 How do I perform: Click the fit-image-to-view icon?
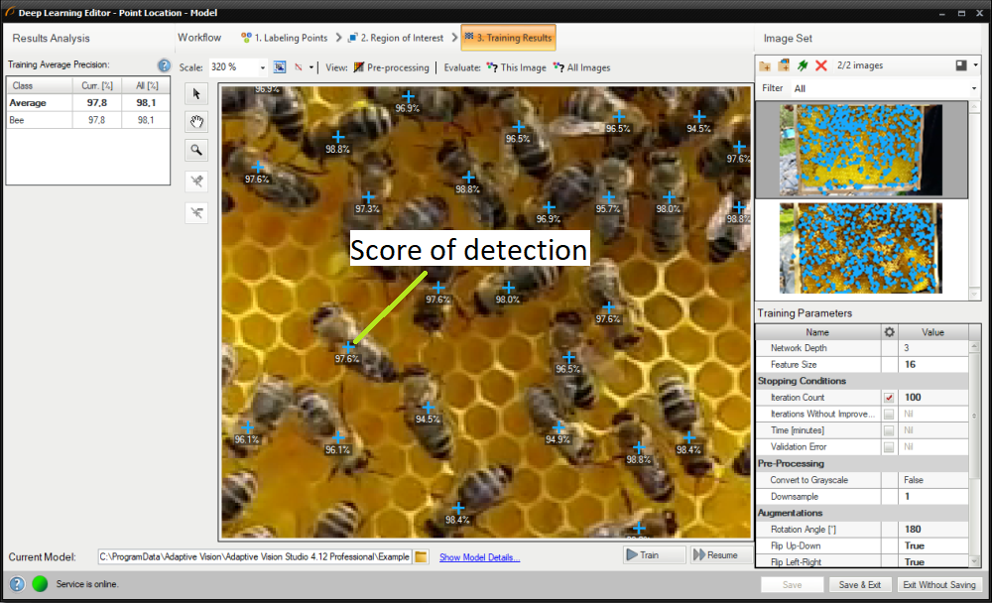coord(280,67)
